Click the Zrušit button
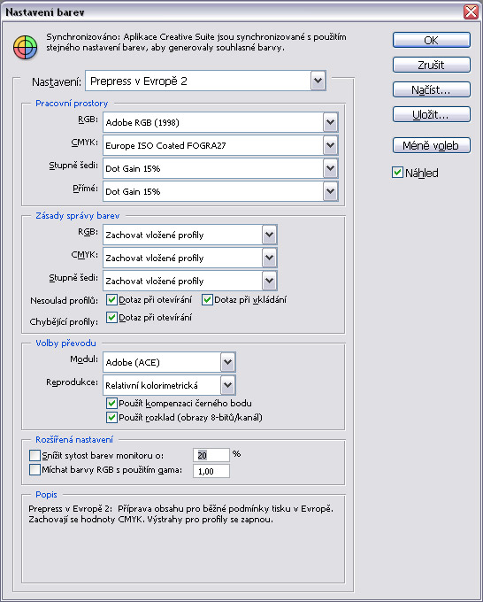Viewport: 483px width, 602px height. (x=431, y=65)
